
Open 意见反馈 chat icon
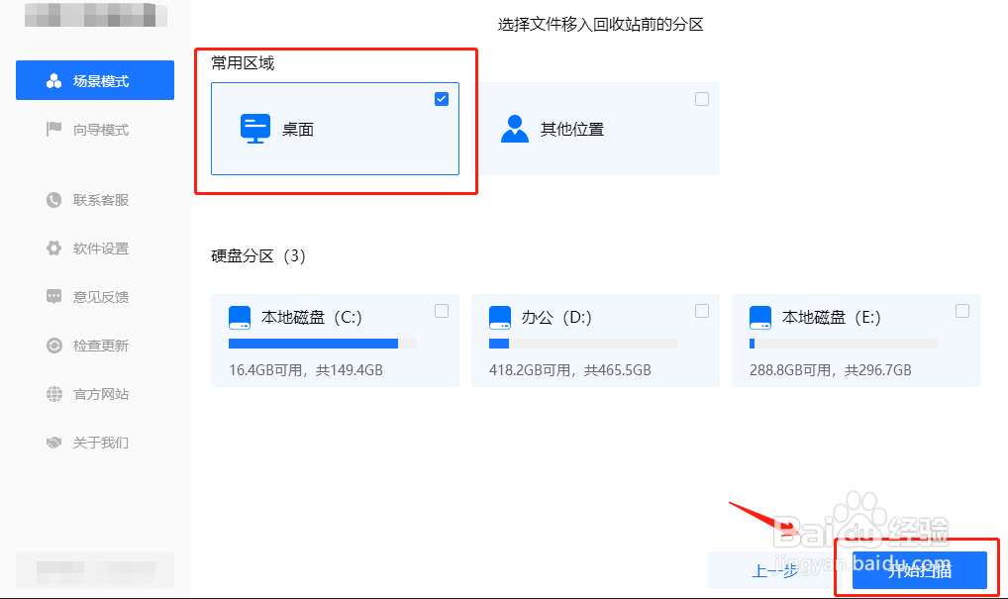(x=52, y=297)
